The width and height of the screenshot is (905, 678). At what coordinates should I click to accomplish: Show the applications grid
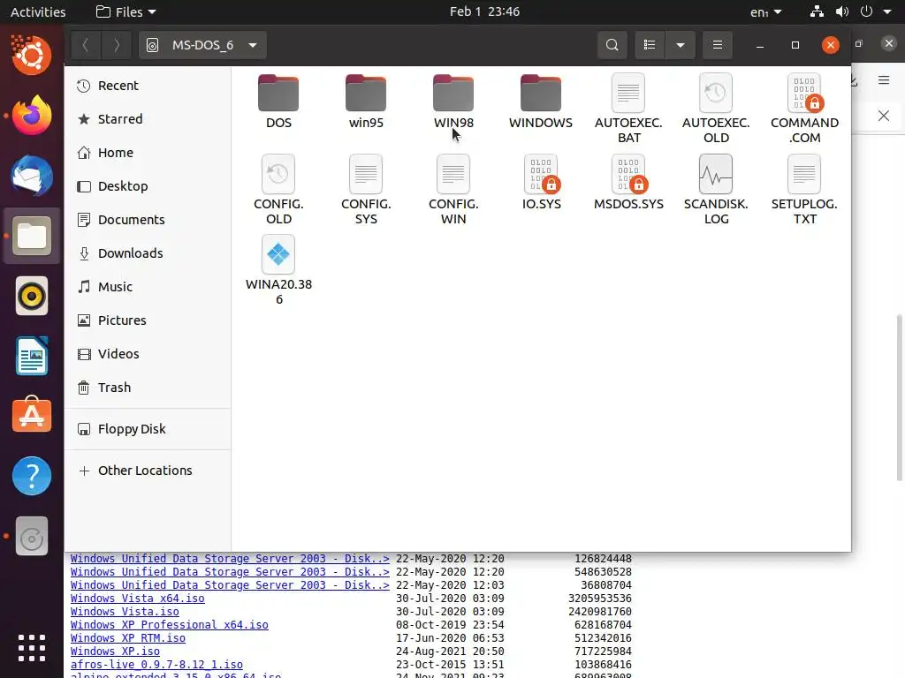32,648
